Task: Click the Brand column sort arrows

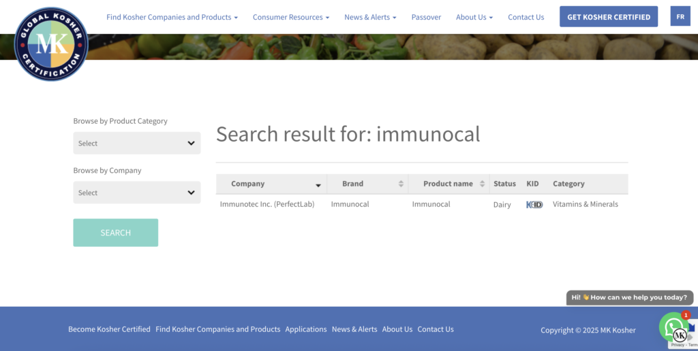Action: pyautogui.click(x=401, y=184)
